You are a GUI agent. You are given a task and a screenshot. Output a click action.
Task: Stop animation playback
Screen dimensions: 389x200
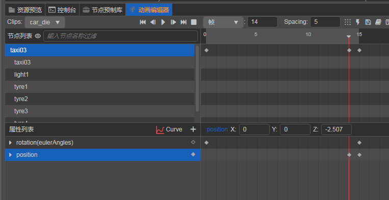coord(194,22)
